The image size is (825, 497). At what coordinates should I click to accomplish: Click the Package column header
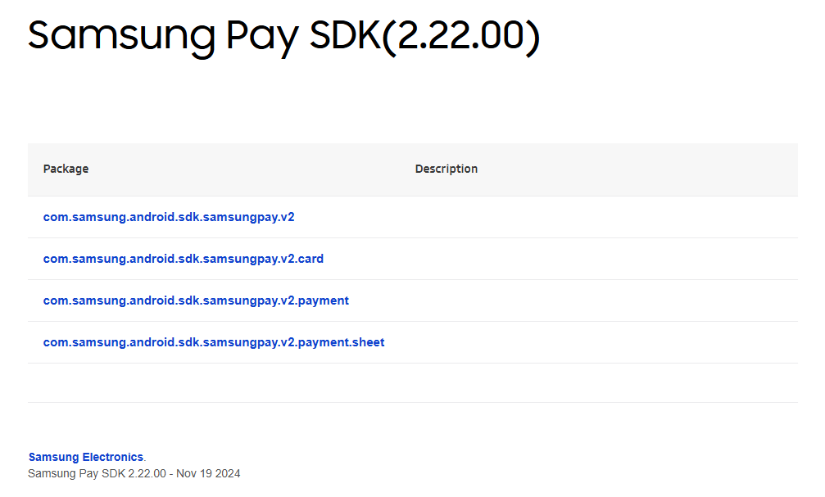66,169
